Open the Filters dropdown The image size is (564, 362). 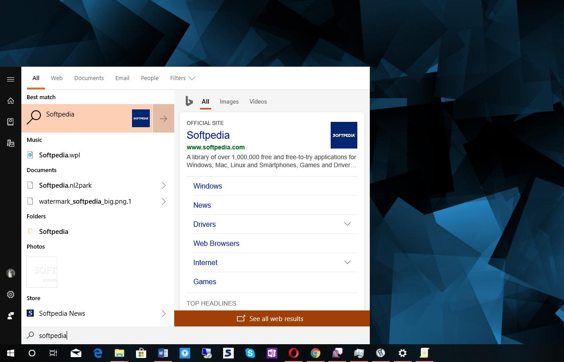[x=183, y=78]
